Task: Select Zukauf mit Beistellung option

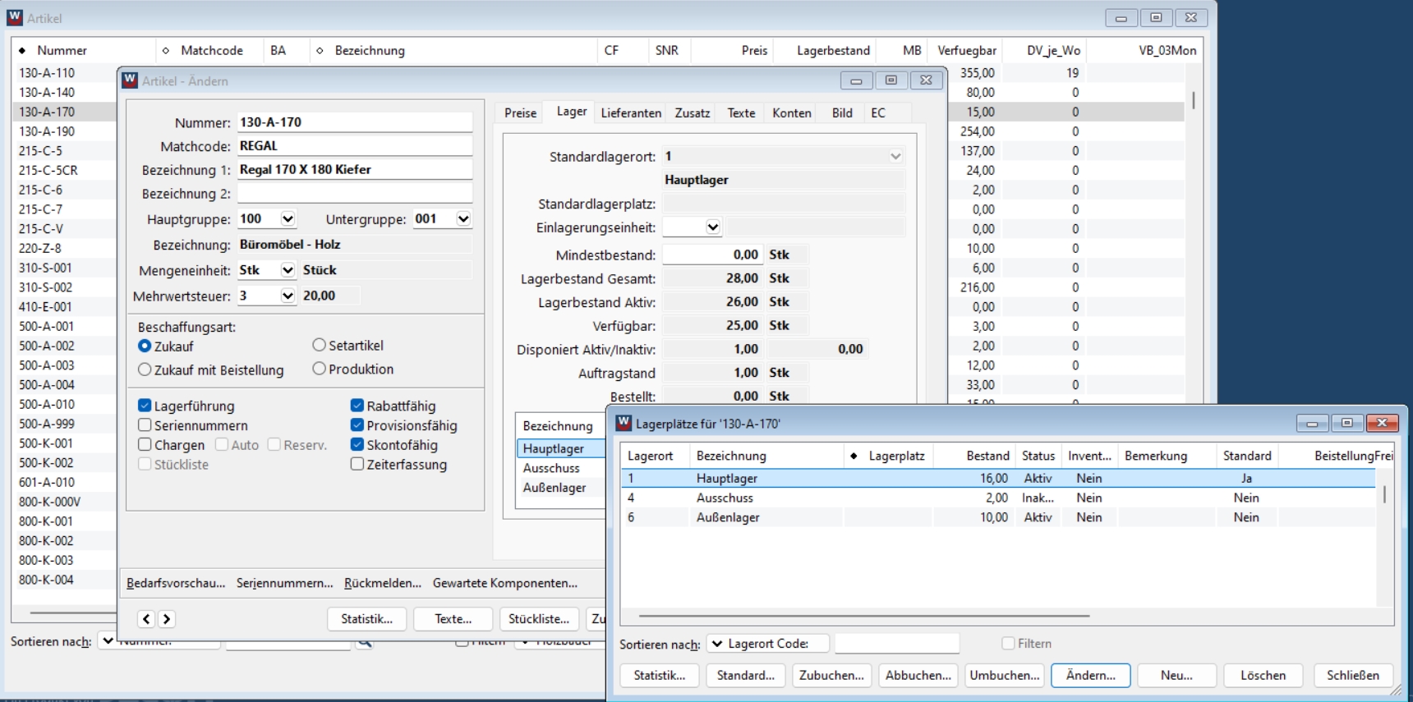Action: tap(145, 369)
